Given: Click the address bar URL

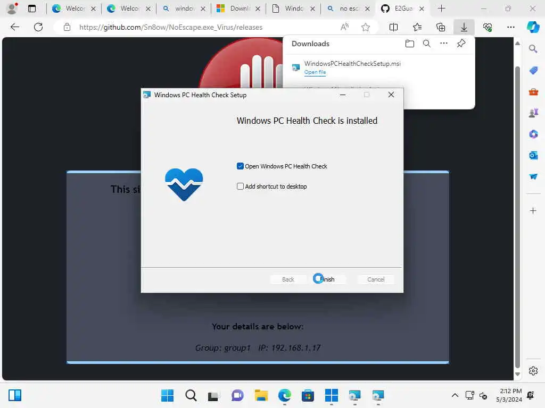Looking at the screenshot, I should [x=171, y=27].
